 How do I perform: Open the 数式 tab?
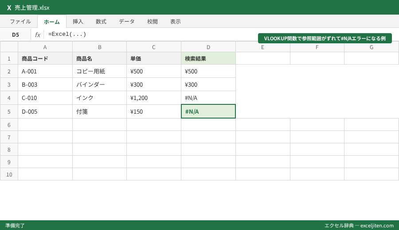[101, 22]
